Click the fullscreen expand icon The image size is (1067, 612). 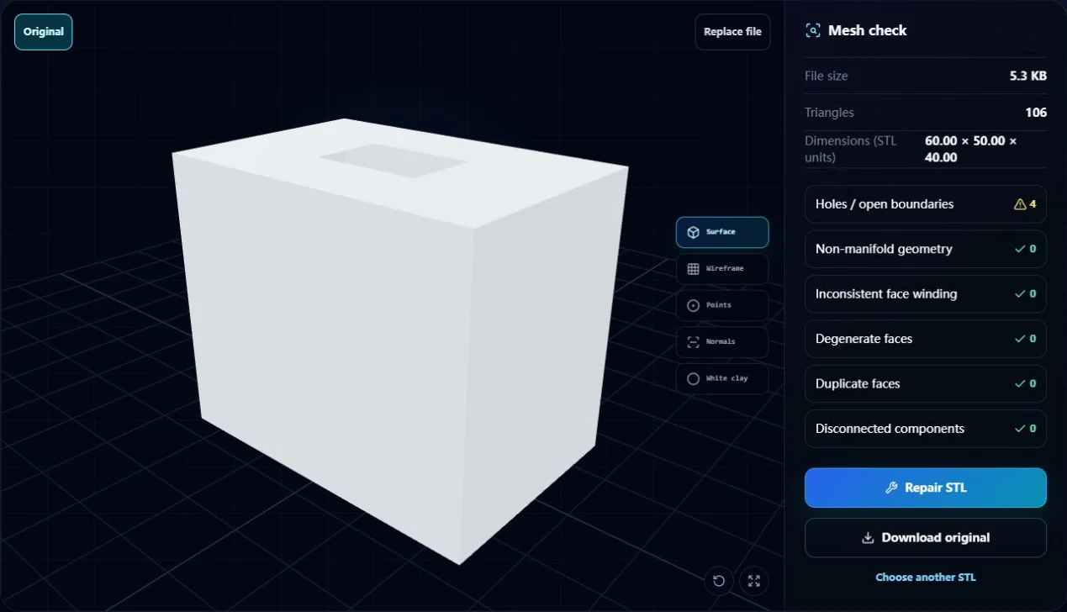pyautogui.click(x=754, y=581)
